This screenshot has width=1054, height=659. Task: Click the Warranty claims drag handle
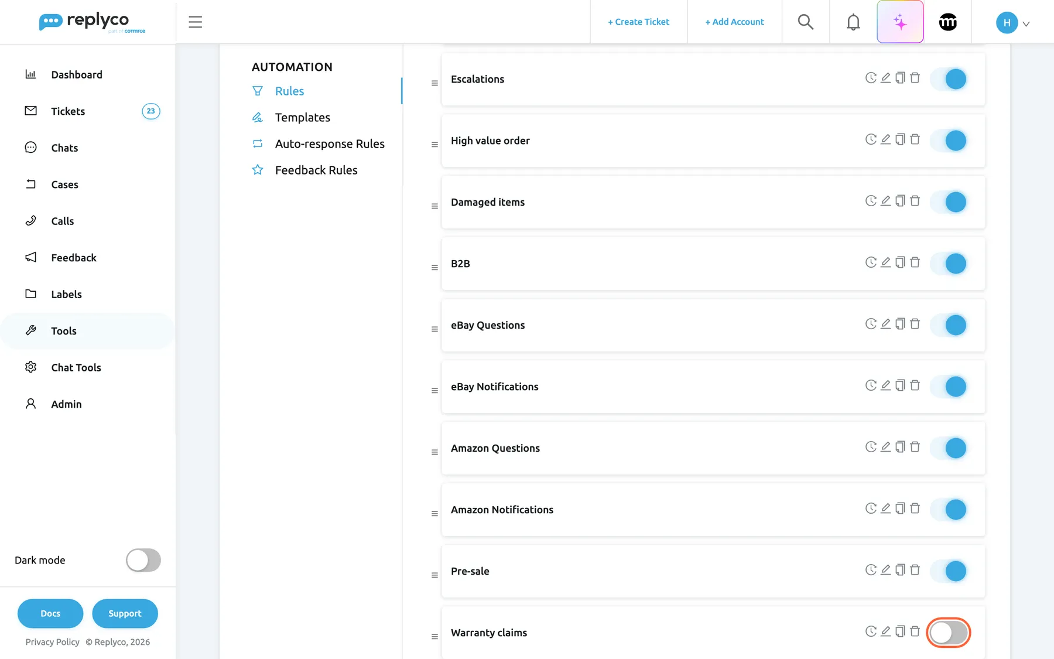[434, 637]
